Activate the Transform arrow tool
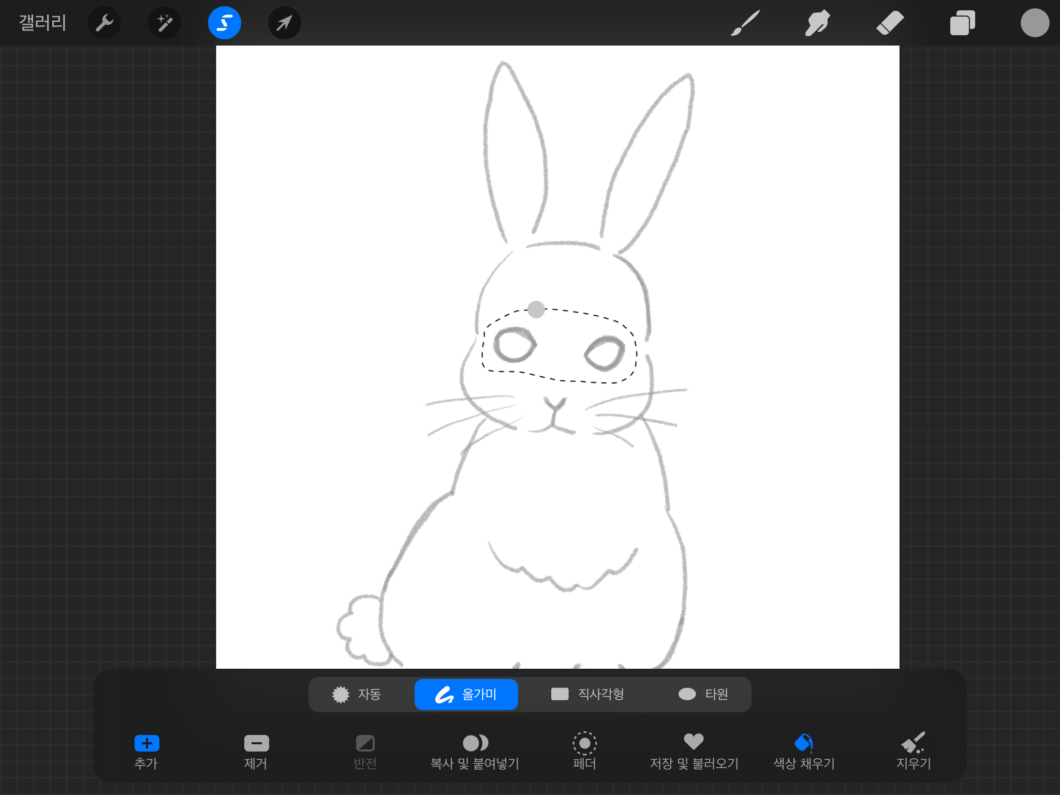The image size is (1060, 795). coord(285,23)
